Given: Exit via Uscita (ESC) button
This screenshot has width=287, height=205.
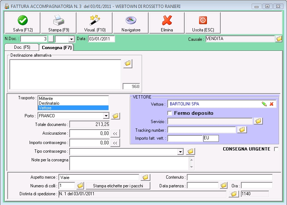Looking at the screenshot, I should coord(203,23).
